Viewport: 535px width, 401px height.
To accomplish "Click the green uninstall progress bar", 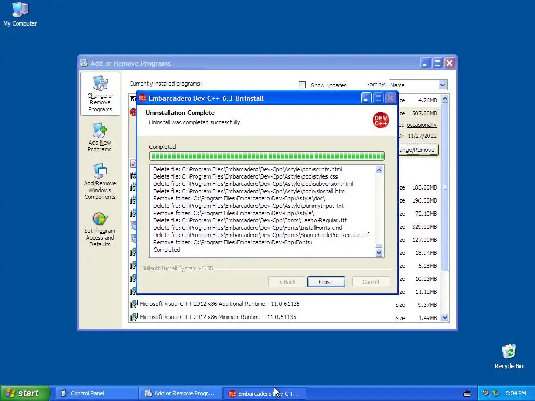I will click(x=267, y=156).
